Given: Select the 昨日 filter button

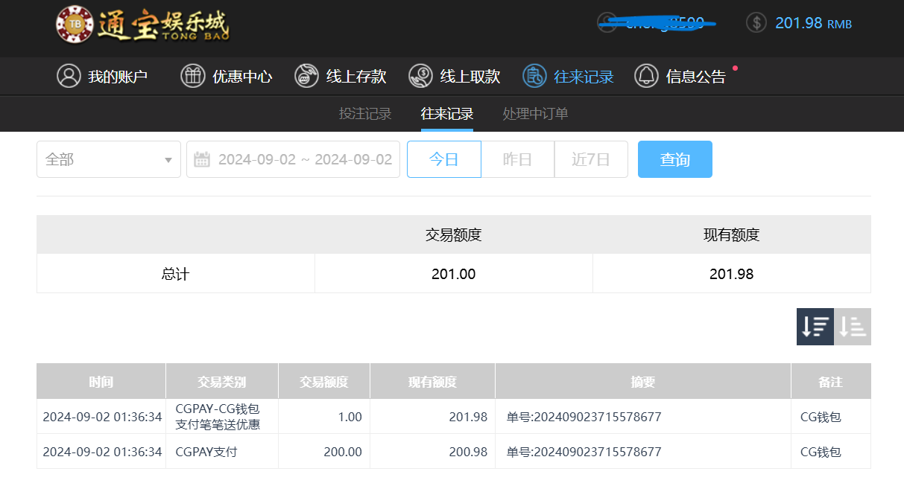Looking at the screenshot, I should (x=517, y=159).
